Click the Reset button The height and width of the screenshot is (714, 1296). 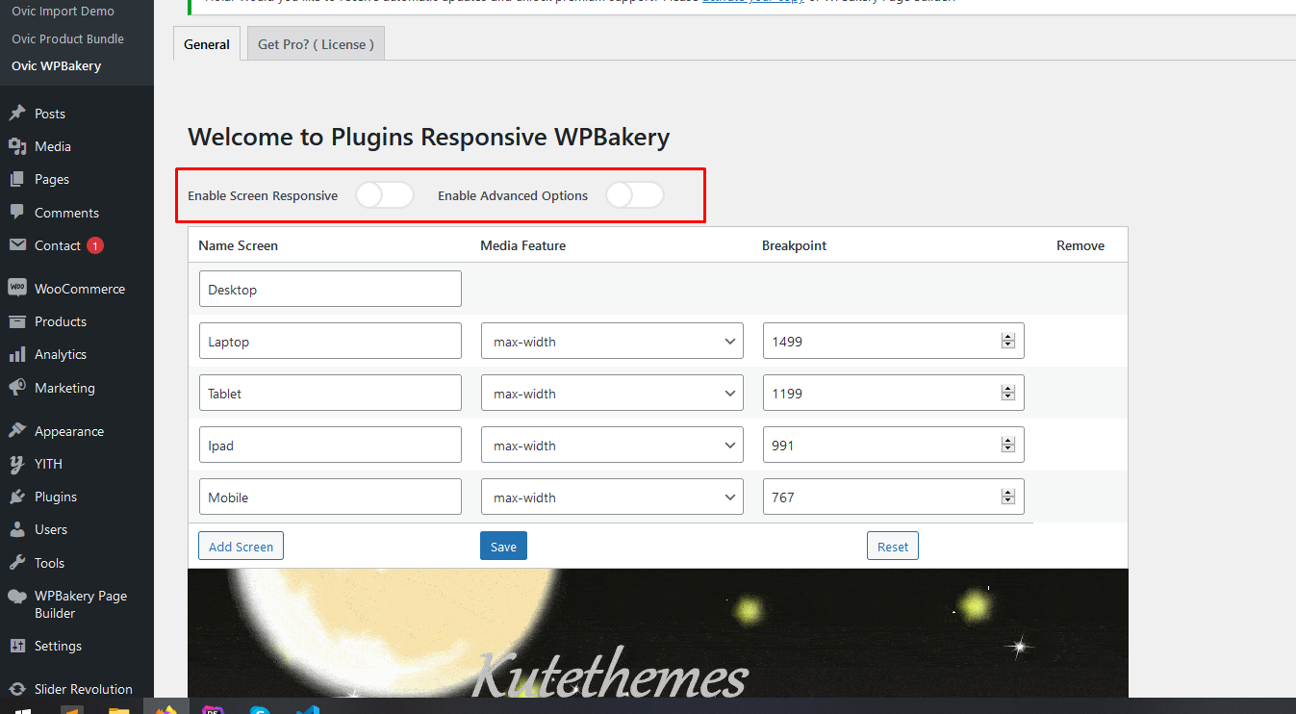(893, 546)
